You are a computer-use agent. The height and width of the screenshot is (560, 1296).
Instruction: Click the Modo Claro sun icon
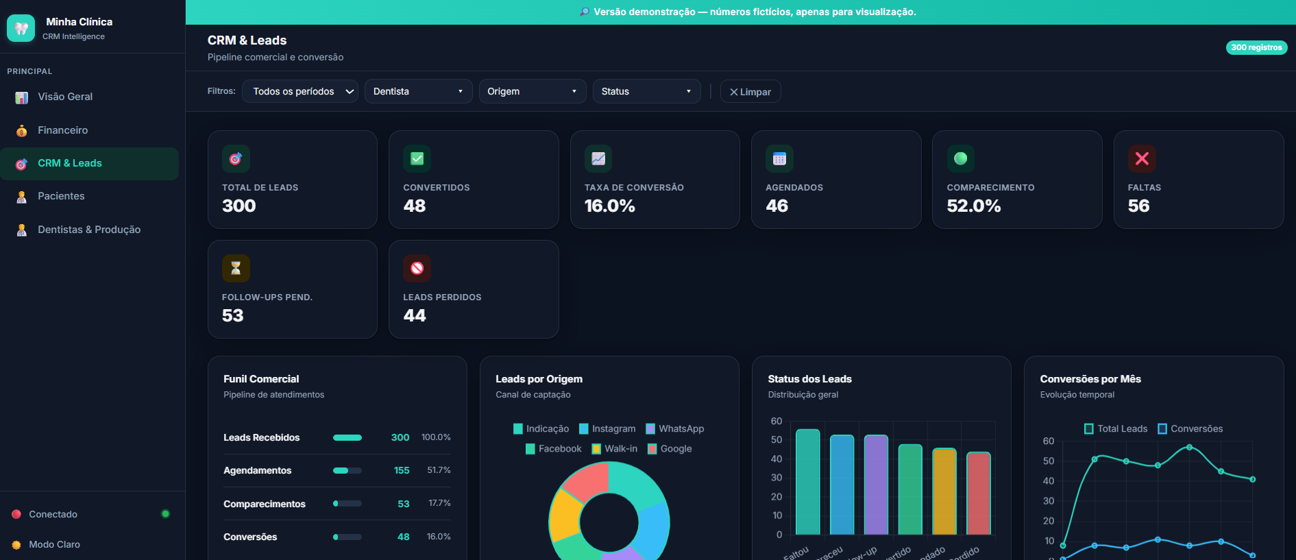coord(16,545)
